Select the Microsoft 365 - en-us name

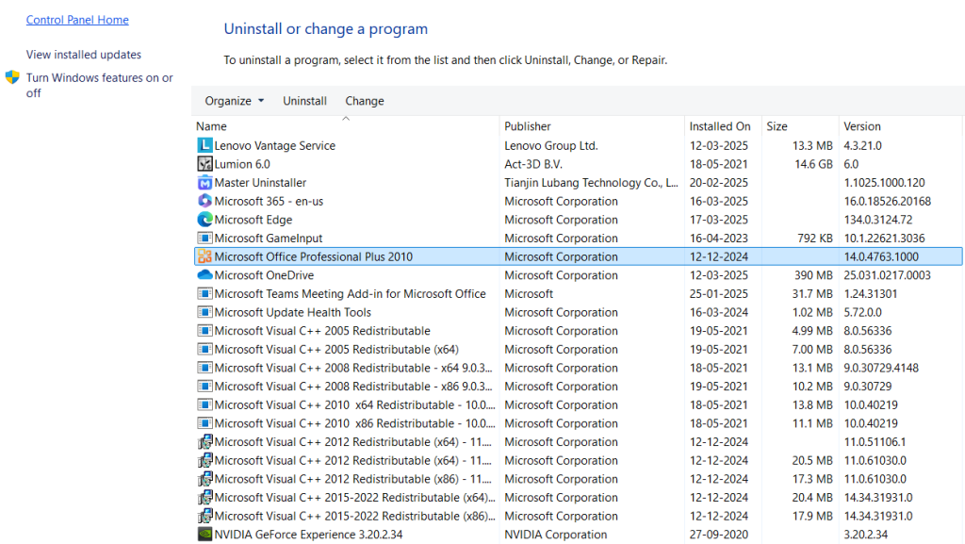click(x=269, y=201)
